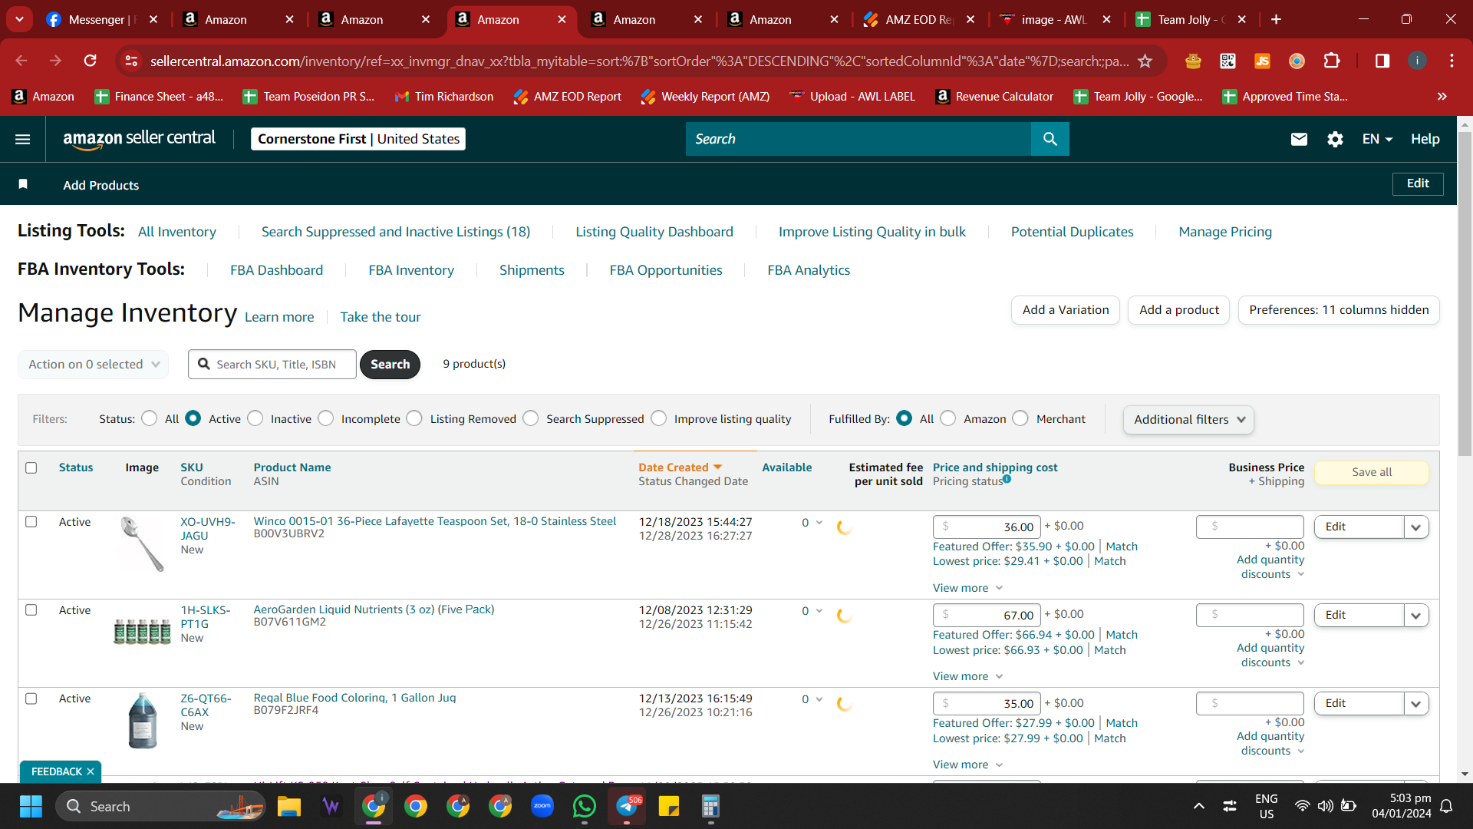The image size is (1473, 829).
Task: Open FBA Dashboard in FBA Inventory Tools
Action: pyautogui.click(x=276, y=270)
